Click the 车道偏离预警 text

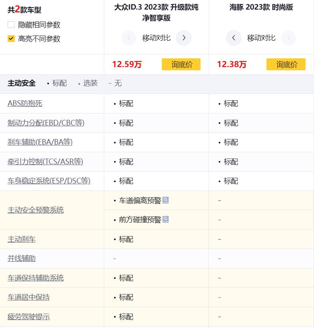[140, 201]
